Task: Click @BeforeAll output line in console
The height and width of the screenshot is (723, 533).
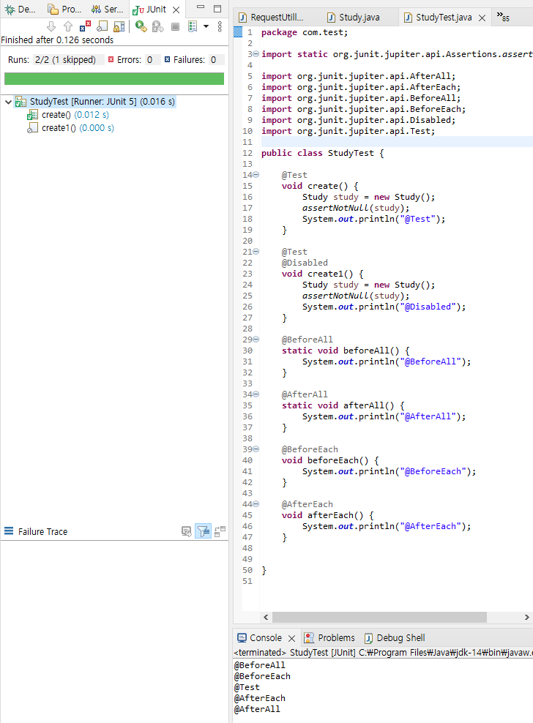Action: tap(259, 665)
